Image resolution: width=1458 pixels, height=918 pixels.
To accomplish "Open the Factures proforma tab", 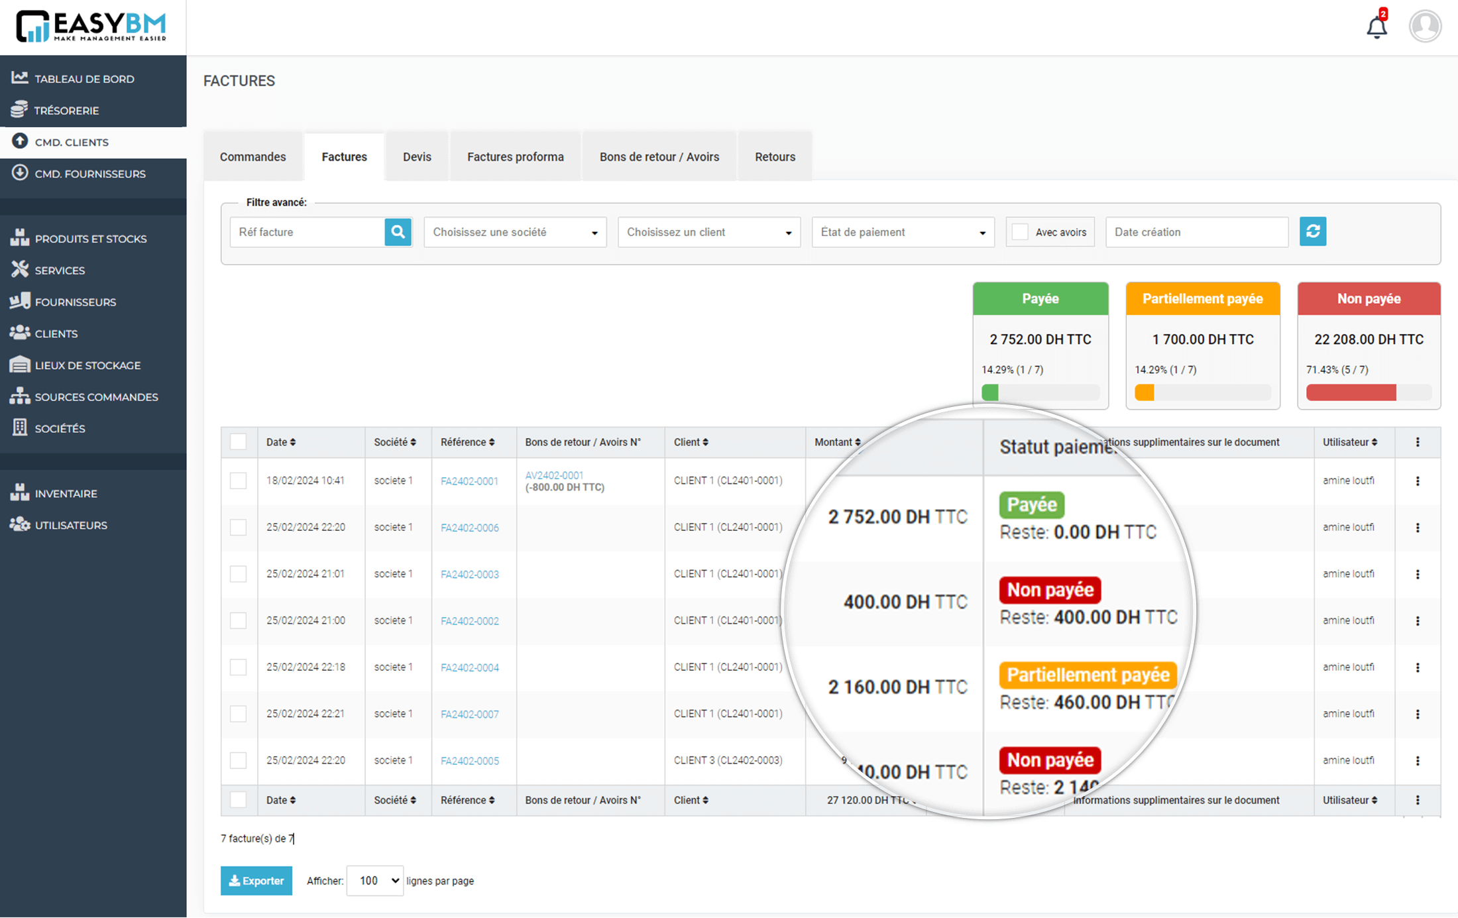I will coord(515,156).
